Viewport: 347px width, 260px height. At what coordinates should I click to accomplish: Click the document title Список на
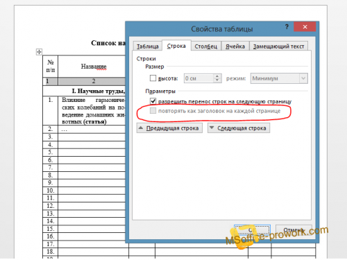[x=108, y=43]
